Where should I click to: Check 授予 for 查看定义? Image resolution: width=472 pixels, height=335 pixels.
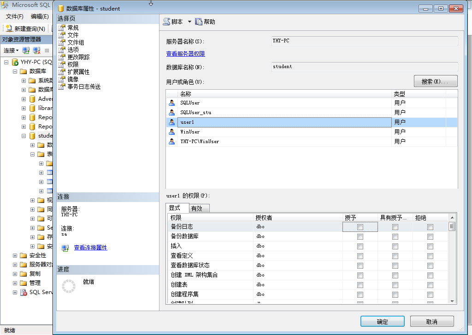(360, 256)
